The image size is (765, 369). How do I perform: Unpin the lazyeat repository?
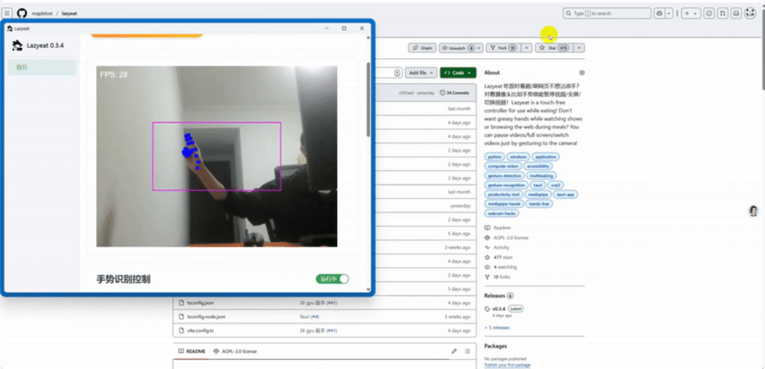pos(422,48)
